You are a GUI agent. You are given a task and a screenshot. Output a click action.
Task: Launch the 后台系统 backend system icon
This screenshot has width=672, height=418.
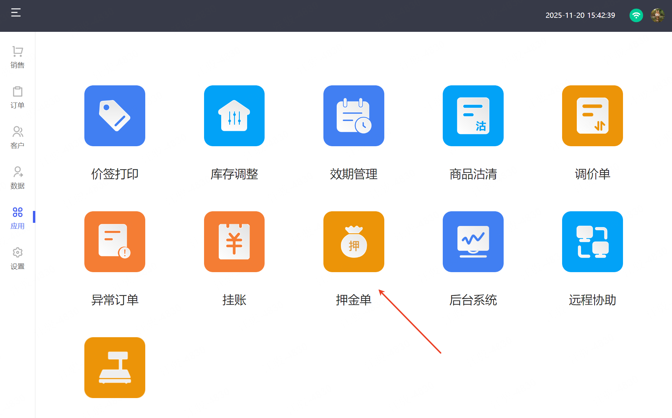(473, 242)
